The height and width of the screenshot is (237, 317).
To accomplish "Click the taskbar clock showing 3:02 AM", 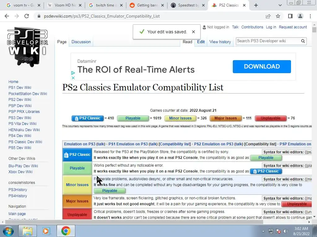I will [x=301, y=231].
